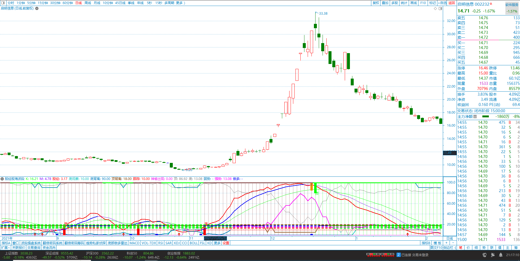
Task: Zoom out chart with the minus button
Action: [453, 243]
